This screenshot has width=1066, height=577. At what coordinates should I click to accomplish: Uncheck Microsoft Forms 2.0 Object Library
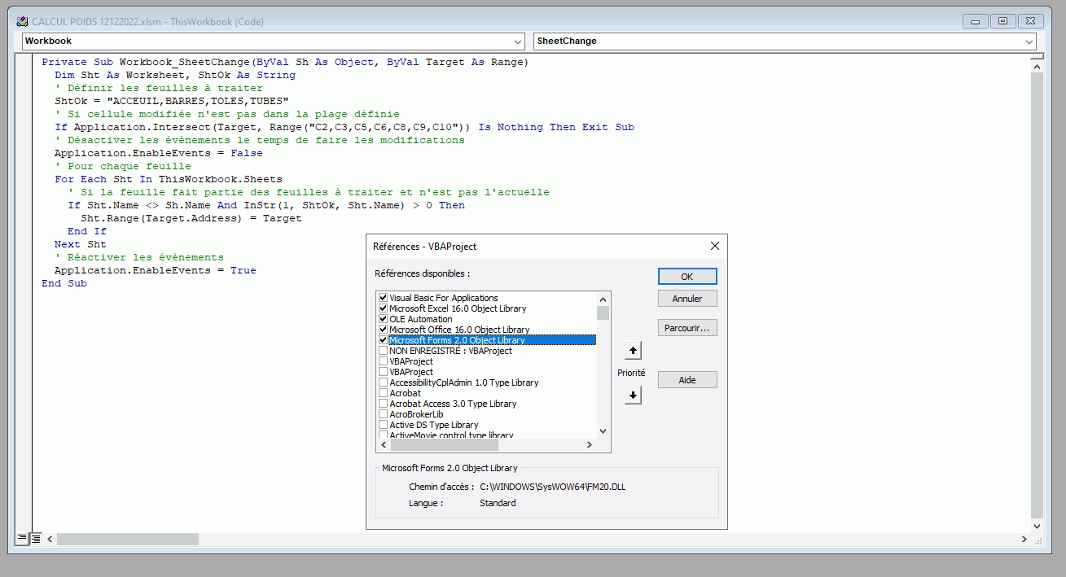[x=384, y=340]
